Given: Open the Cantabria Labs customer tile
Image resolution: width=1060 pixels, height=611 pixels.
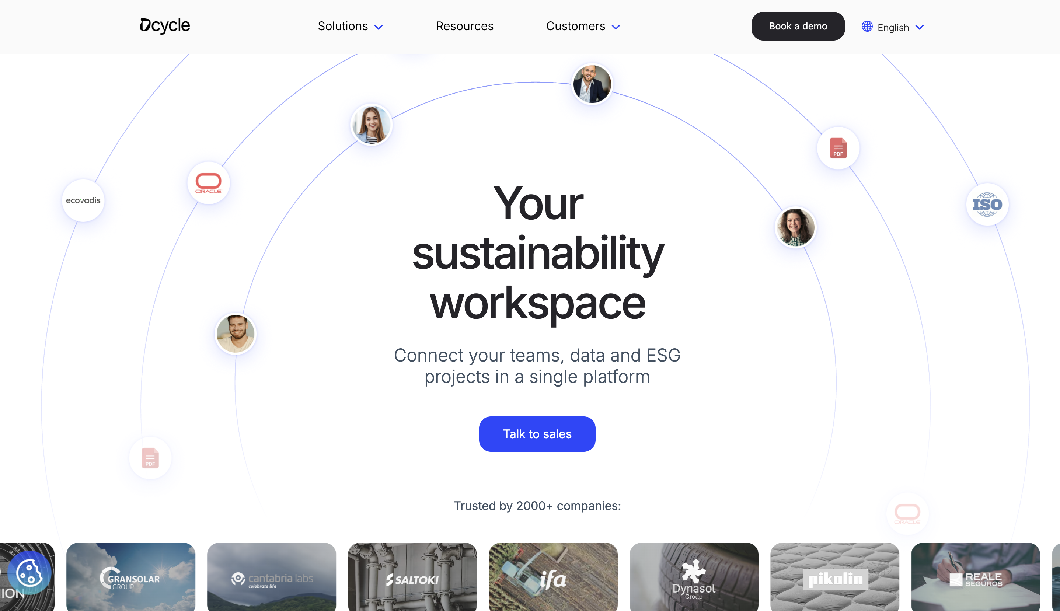Looking at the screenshot, I should (x=271, y=579).
